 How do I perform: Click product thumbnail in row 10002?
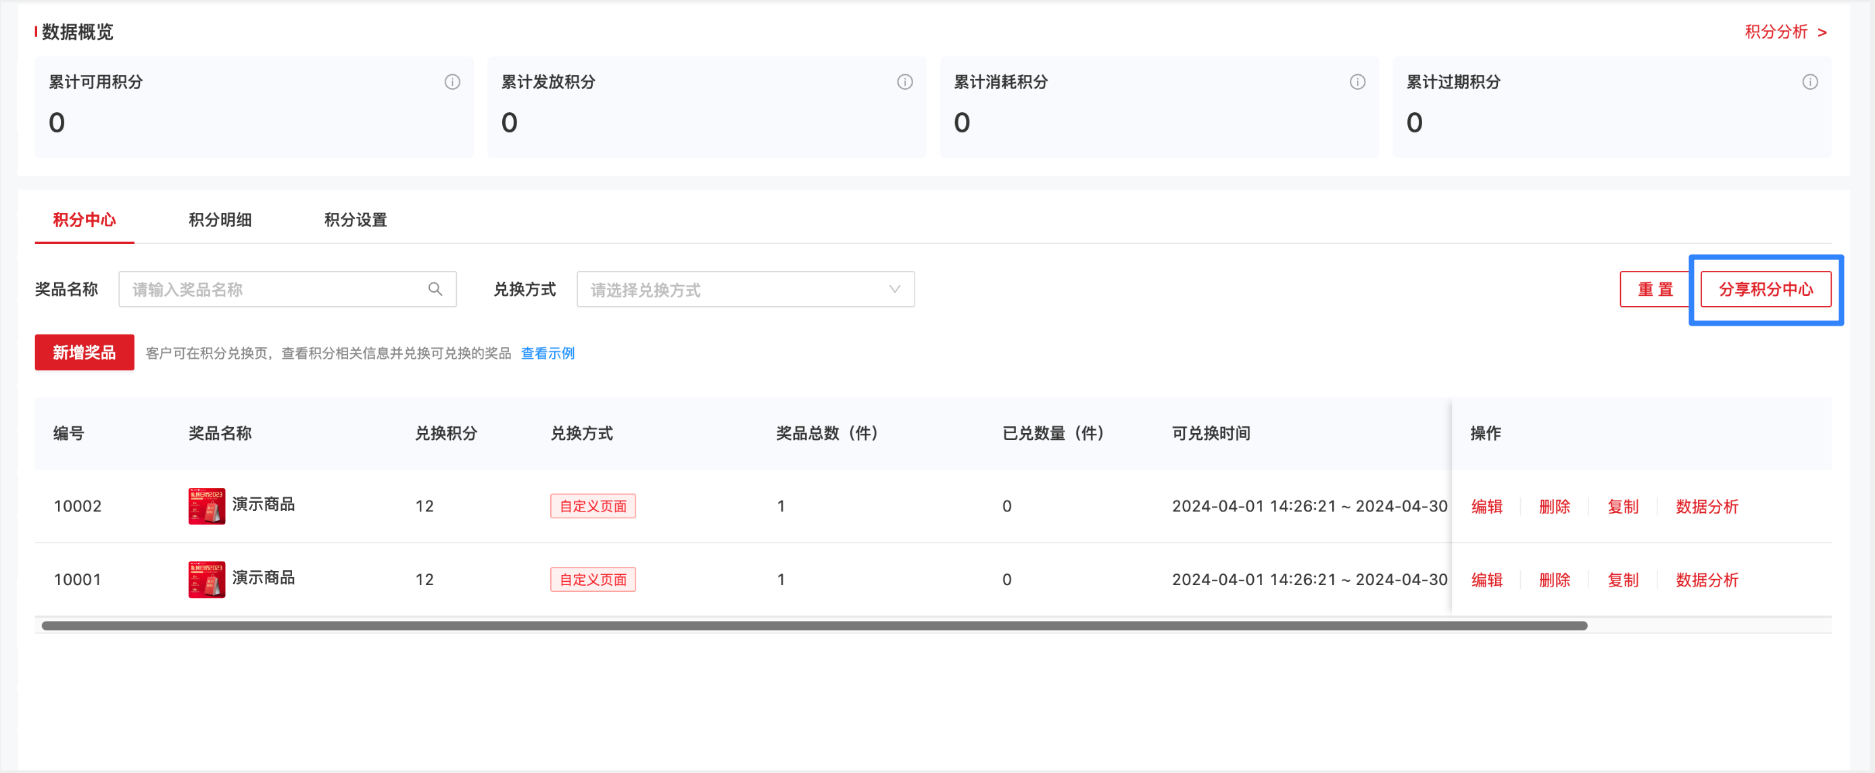(x=207, y=506)
